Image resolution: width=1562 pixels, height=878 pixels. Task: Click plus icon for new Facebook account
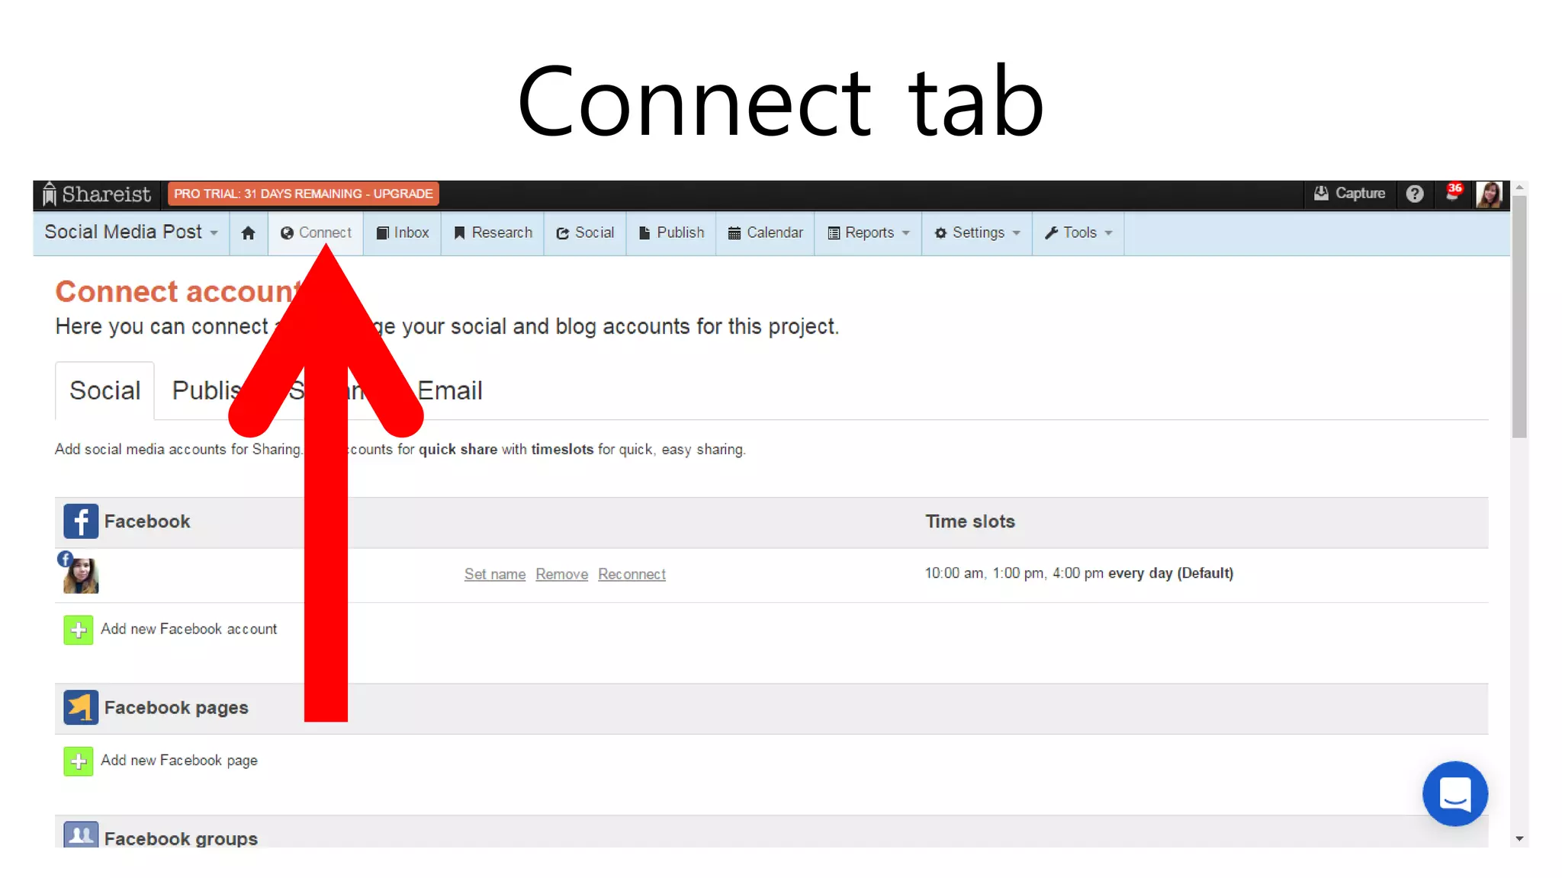pyautogui.click(x=79, y=630)
